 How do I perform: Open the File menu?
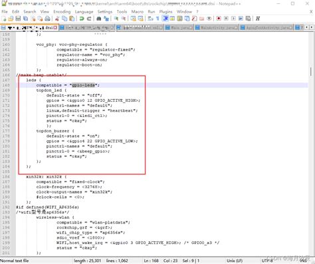5,12
